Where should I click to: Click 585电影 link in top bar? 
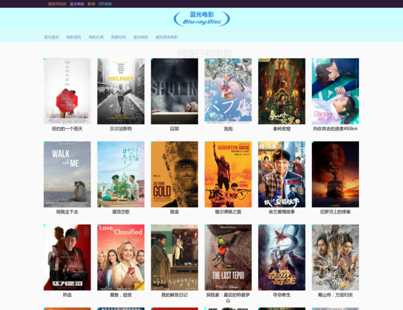[105, 4]
